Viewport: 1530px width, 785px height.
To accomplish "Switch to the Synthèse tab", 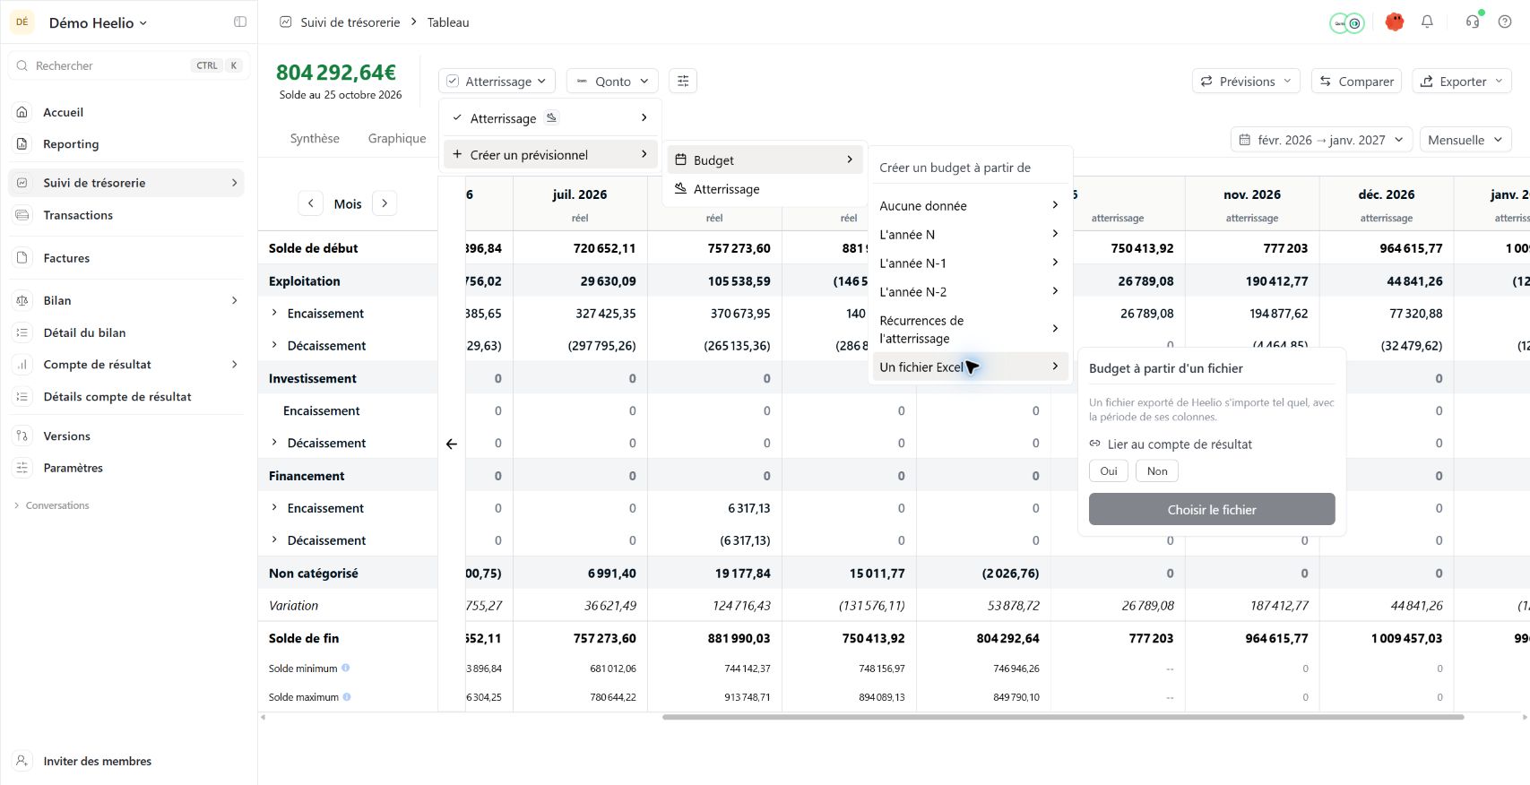I will click(x=315, y=139).
